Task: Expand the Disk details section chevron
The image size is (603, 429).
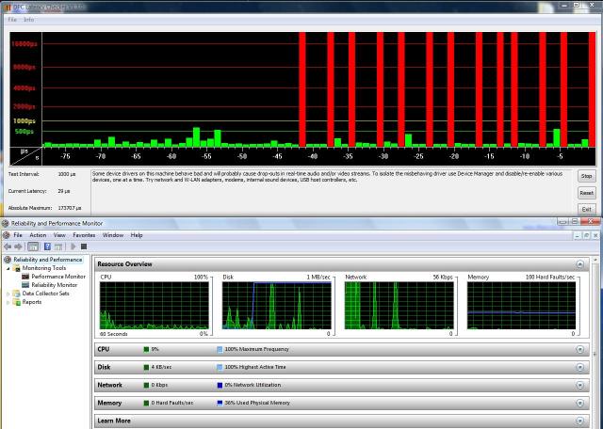Action: pyautogui.click(x=580, y=367)
